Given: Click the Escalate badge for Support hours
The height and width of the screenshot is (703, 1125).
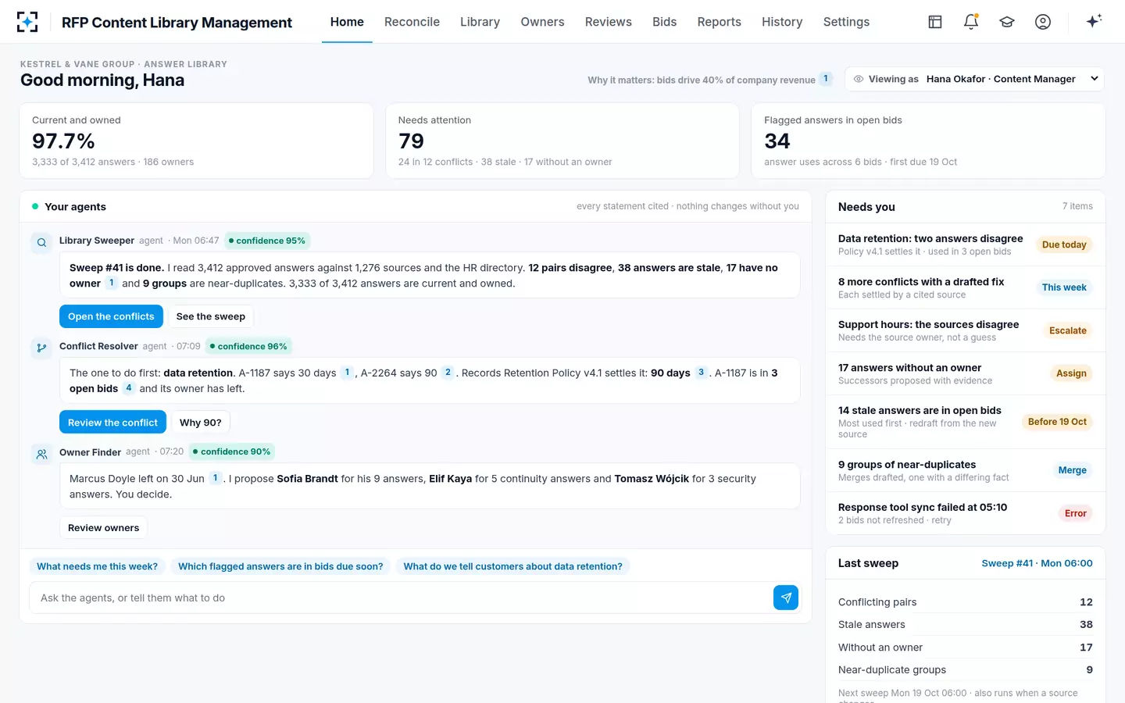Looking at the screenshot, I should [x=1067, y=330].
